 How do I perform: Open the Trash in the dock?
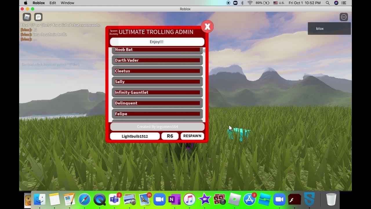point(331,199)
